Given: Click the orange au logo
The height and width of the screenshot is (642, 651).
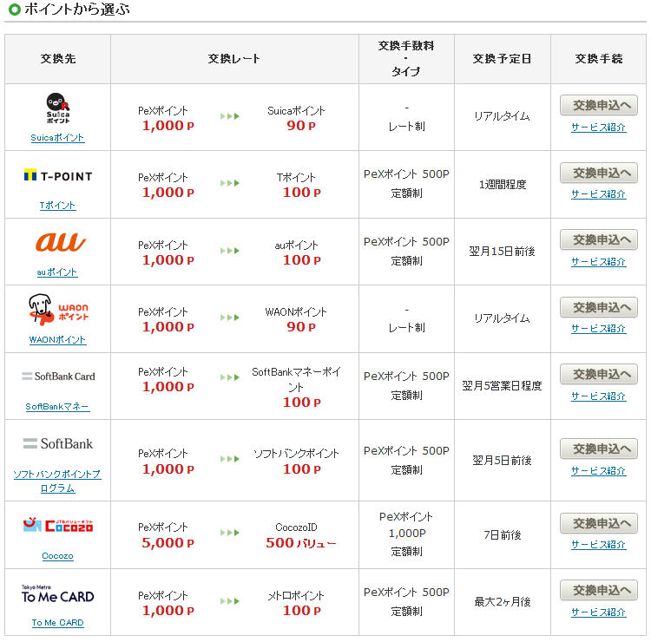Looking at the screenshot, I should point(60,242).
